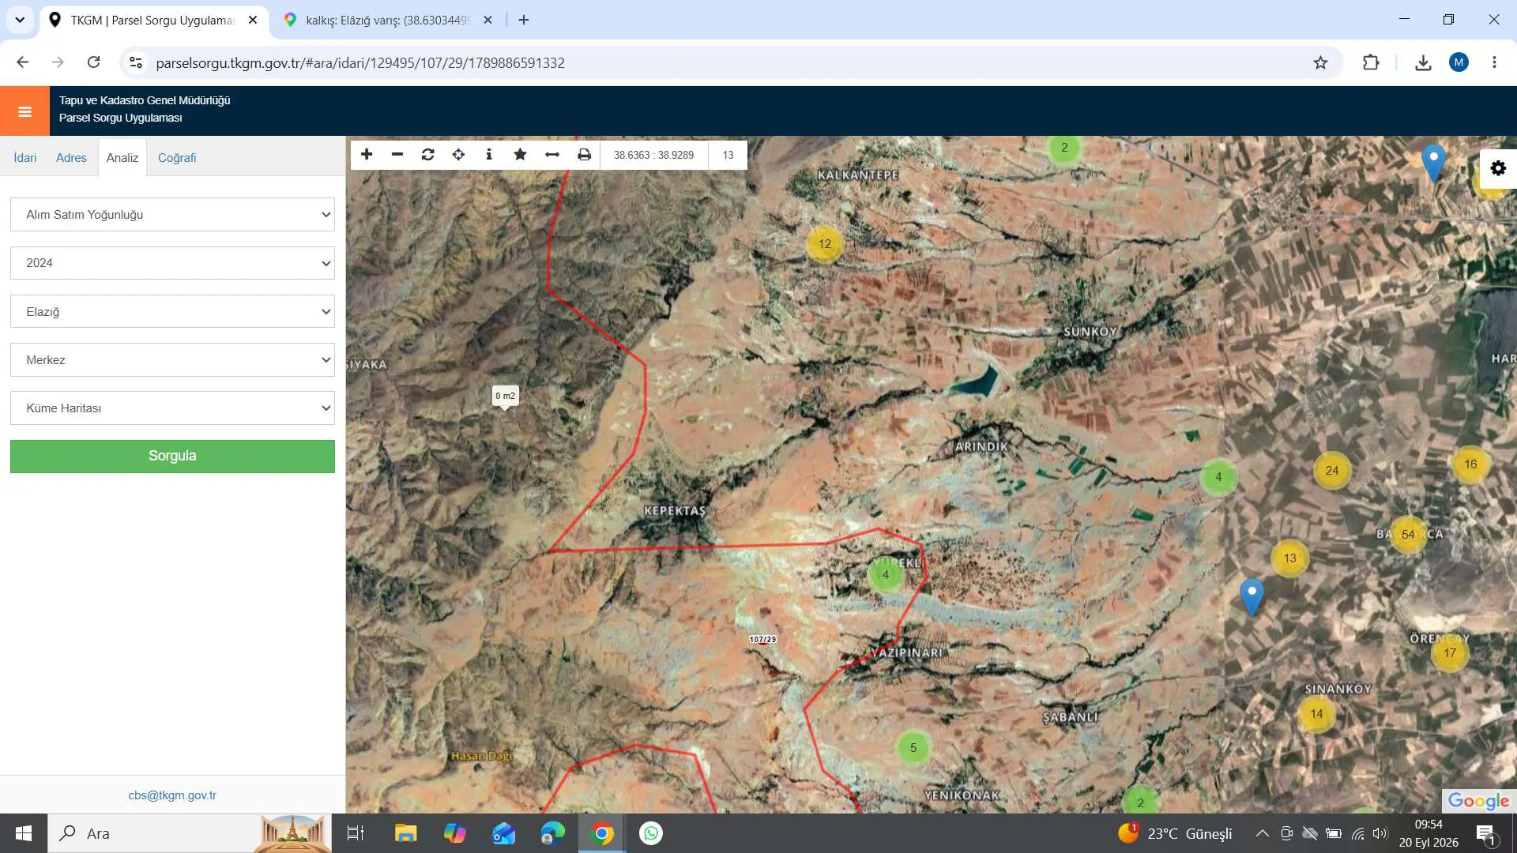This screenshot has height=853, width=1517.
Task: Open a new browser tab
Action: pos(524,20)
